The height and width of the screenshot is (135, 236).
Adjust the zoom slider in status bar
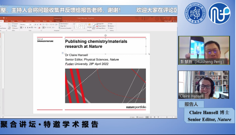[167, 117]
